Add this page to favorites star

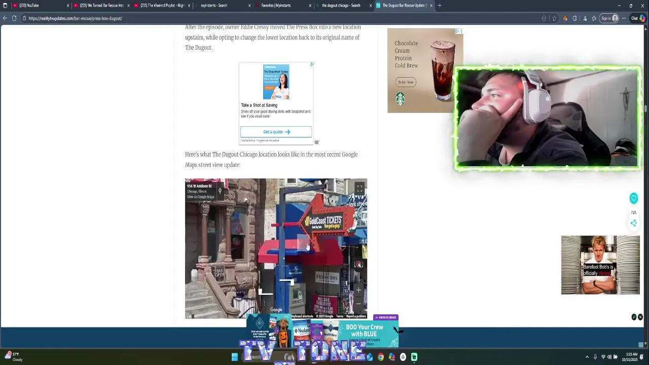pyautogui.click(x=554, y=18)
